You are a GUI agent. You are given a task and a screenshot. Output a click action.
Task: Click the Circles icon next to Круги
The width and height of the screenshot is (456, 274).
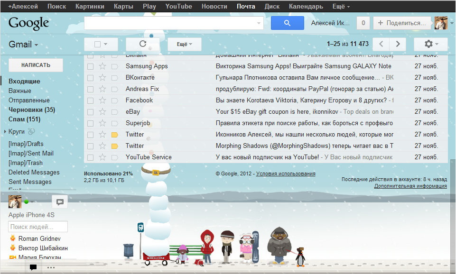[x=31, y=132]
